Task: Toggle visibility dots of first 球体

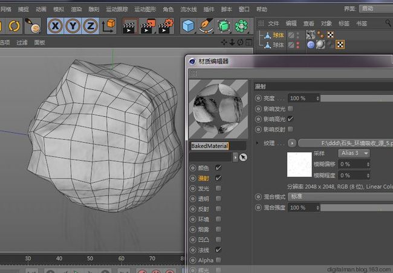Action: (297, 35)
